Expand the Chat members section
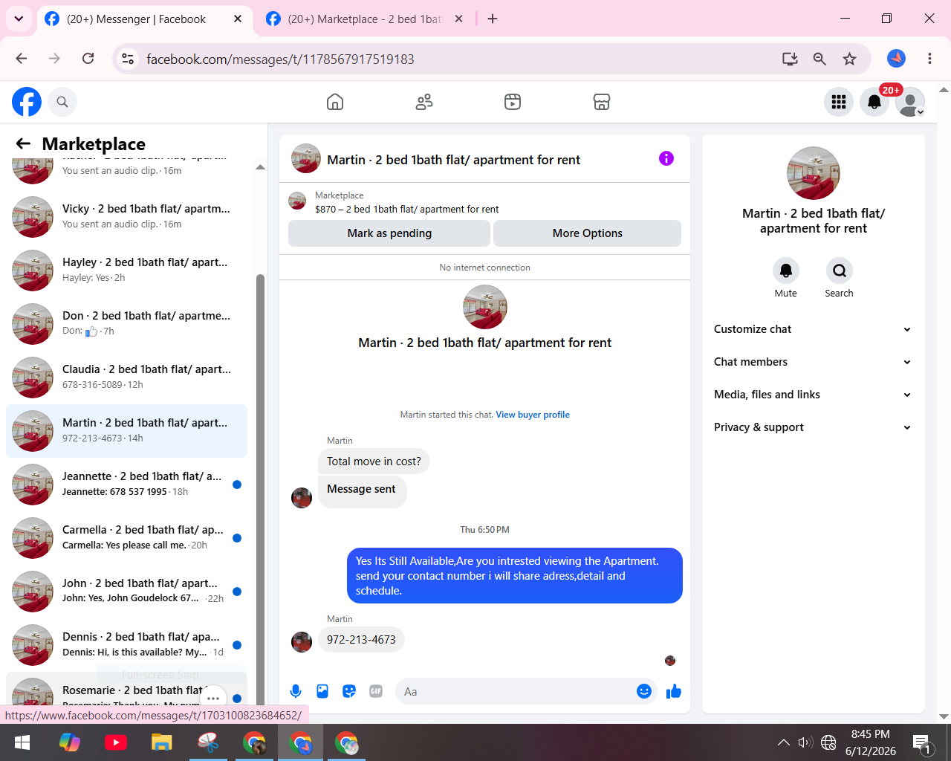 click(813, 362)
